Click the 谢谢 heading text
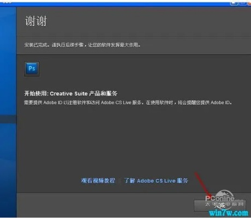This screenshot has width=251, height=218. click(36, 21)
